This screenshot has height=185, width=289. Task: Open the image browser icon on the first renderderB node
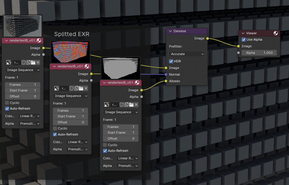pyautogui.click(x=8, y=62)
